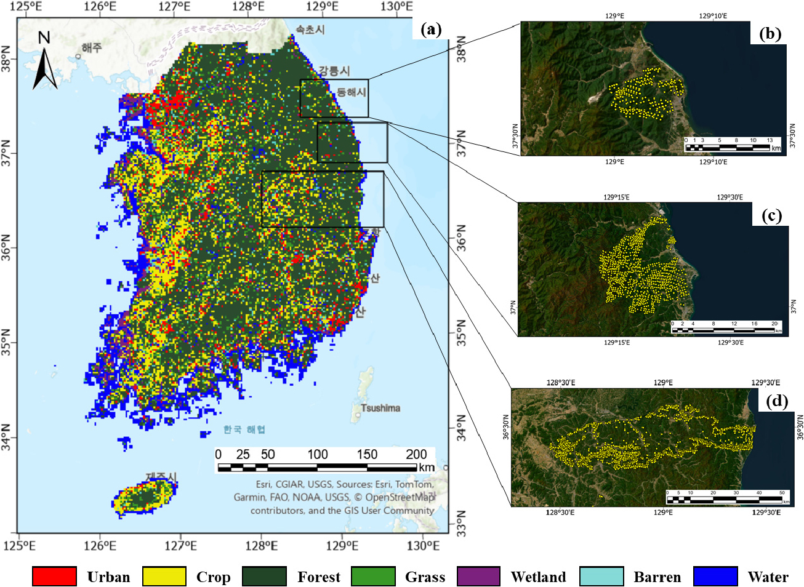
Task: Pick the dark green Forest swatch
Action: pyautogui.click(x=264, y=577)
